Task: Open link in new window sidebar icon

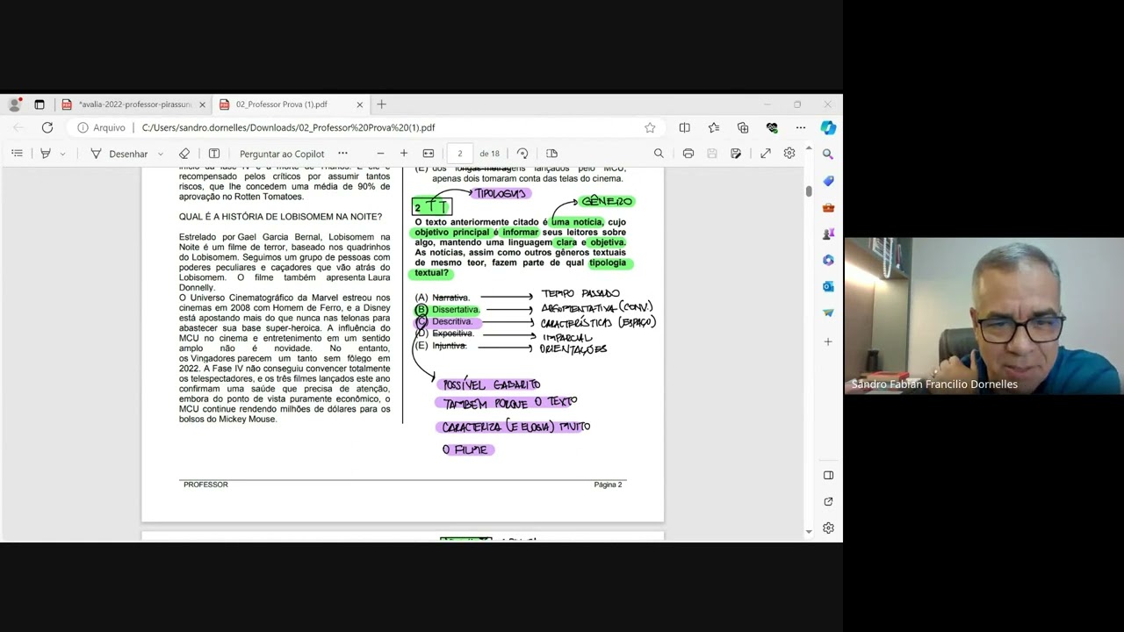Action: pyautogui.click(x=828, y=501)
